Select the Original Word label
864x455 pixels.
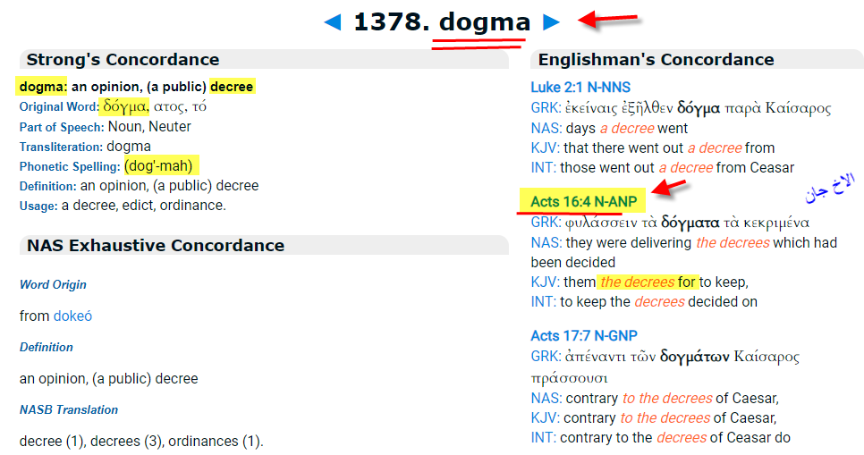[58, 107]
